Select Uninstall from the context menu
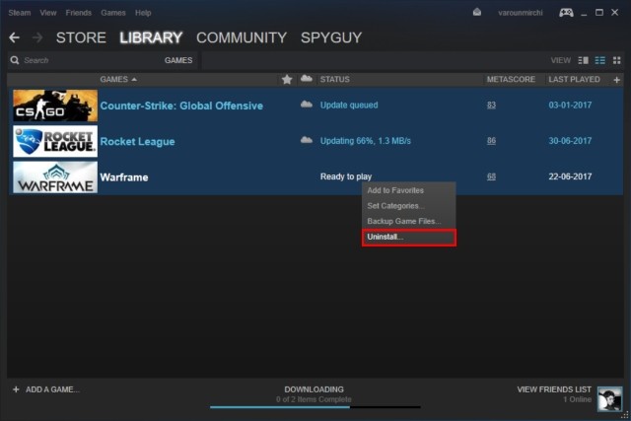 click(x=409, y=237)
